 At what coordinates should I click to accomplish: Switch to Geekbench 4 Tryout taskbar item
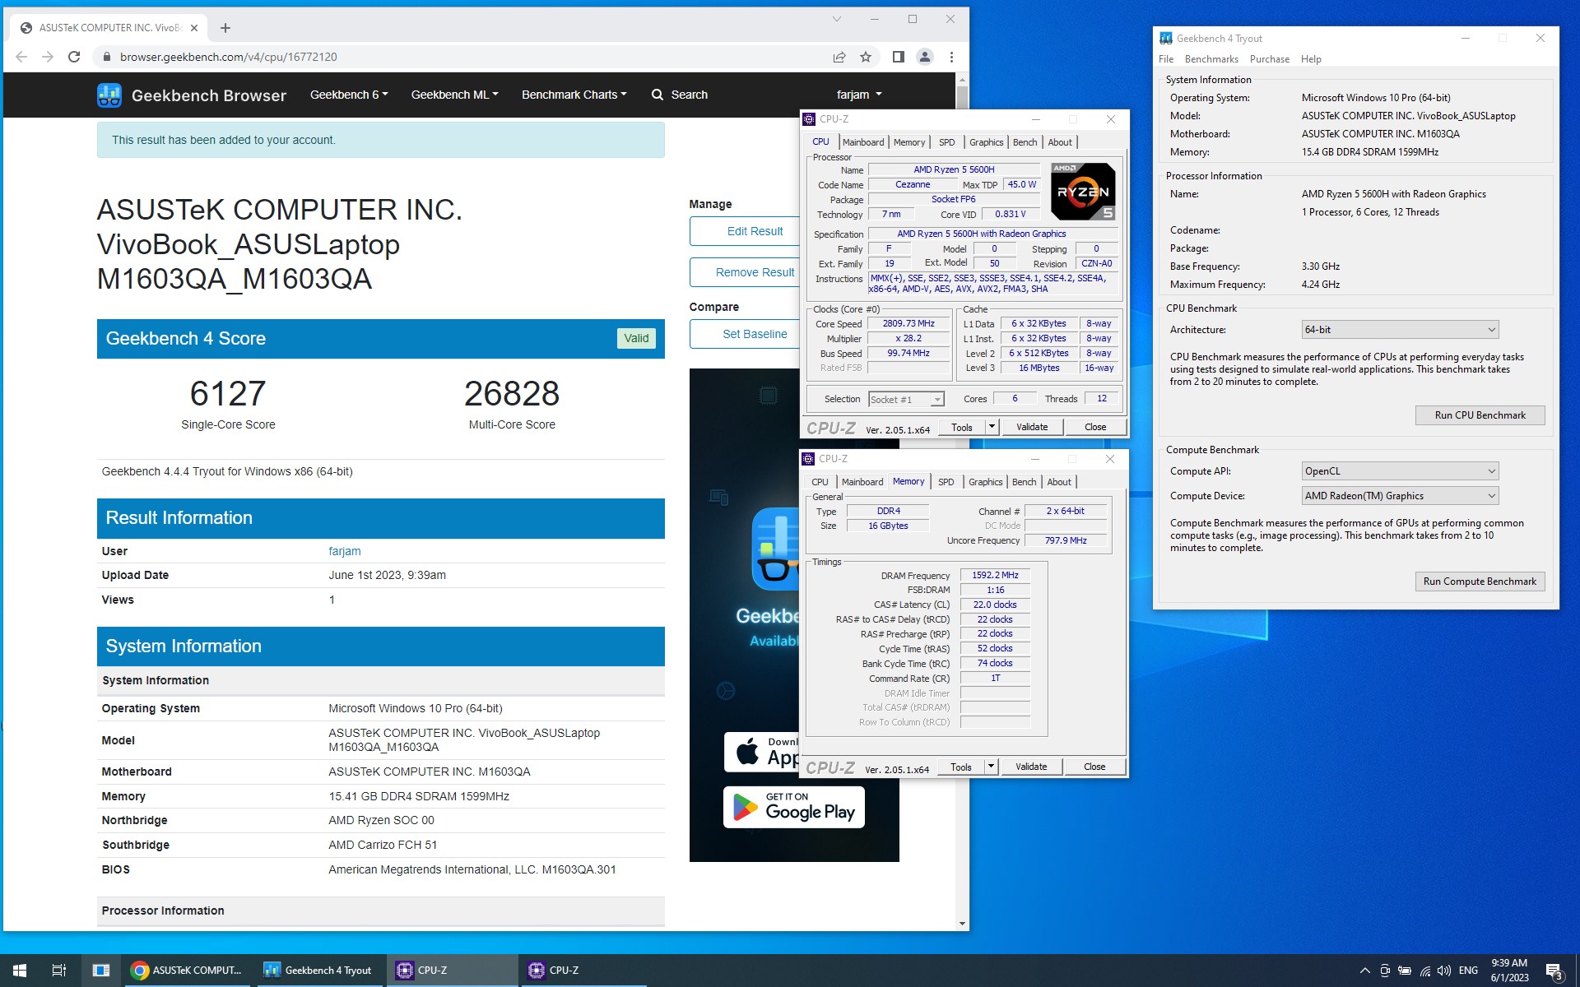coord(319,971)
